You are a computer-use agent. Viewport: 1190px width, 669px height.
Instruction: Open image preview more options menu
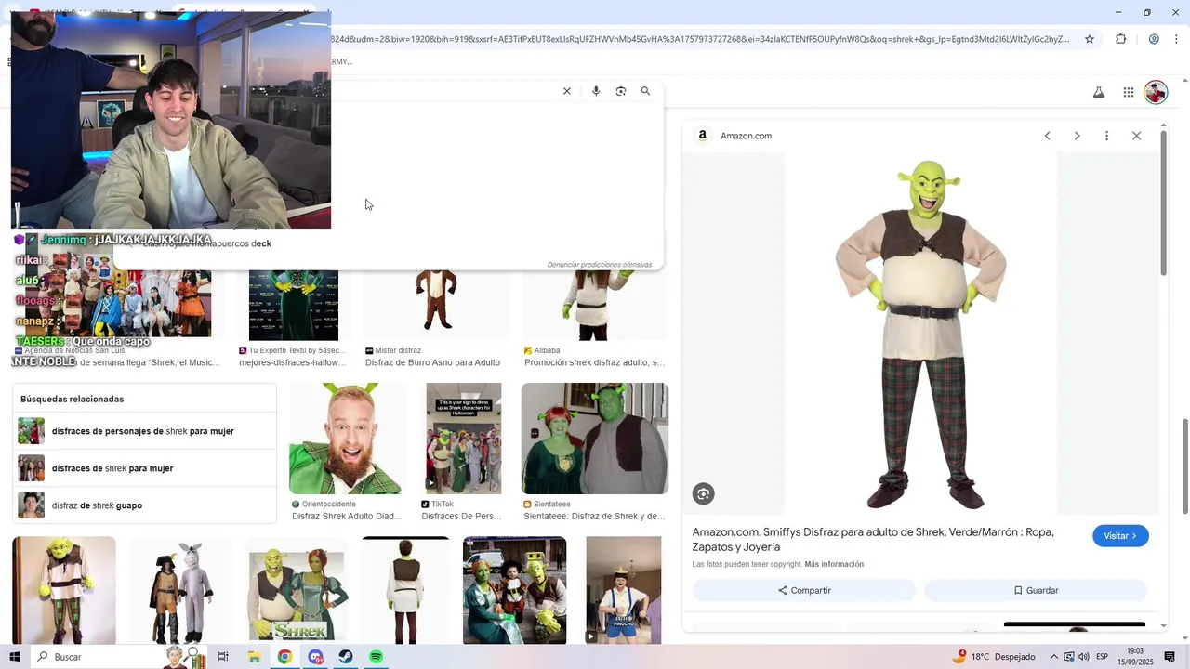pos(1106,136)
